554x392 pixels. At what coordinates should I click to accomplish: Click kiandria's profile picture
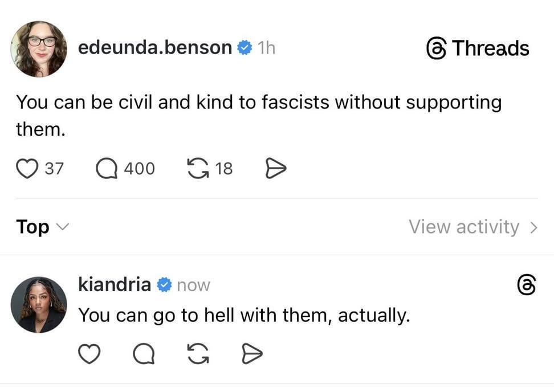pos(39,305)
